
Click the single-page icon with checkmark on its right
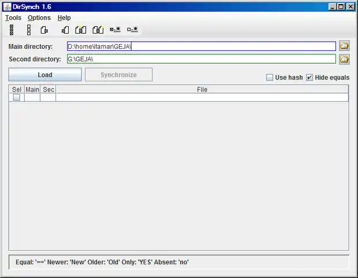pos(44,30)
